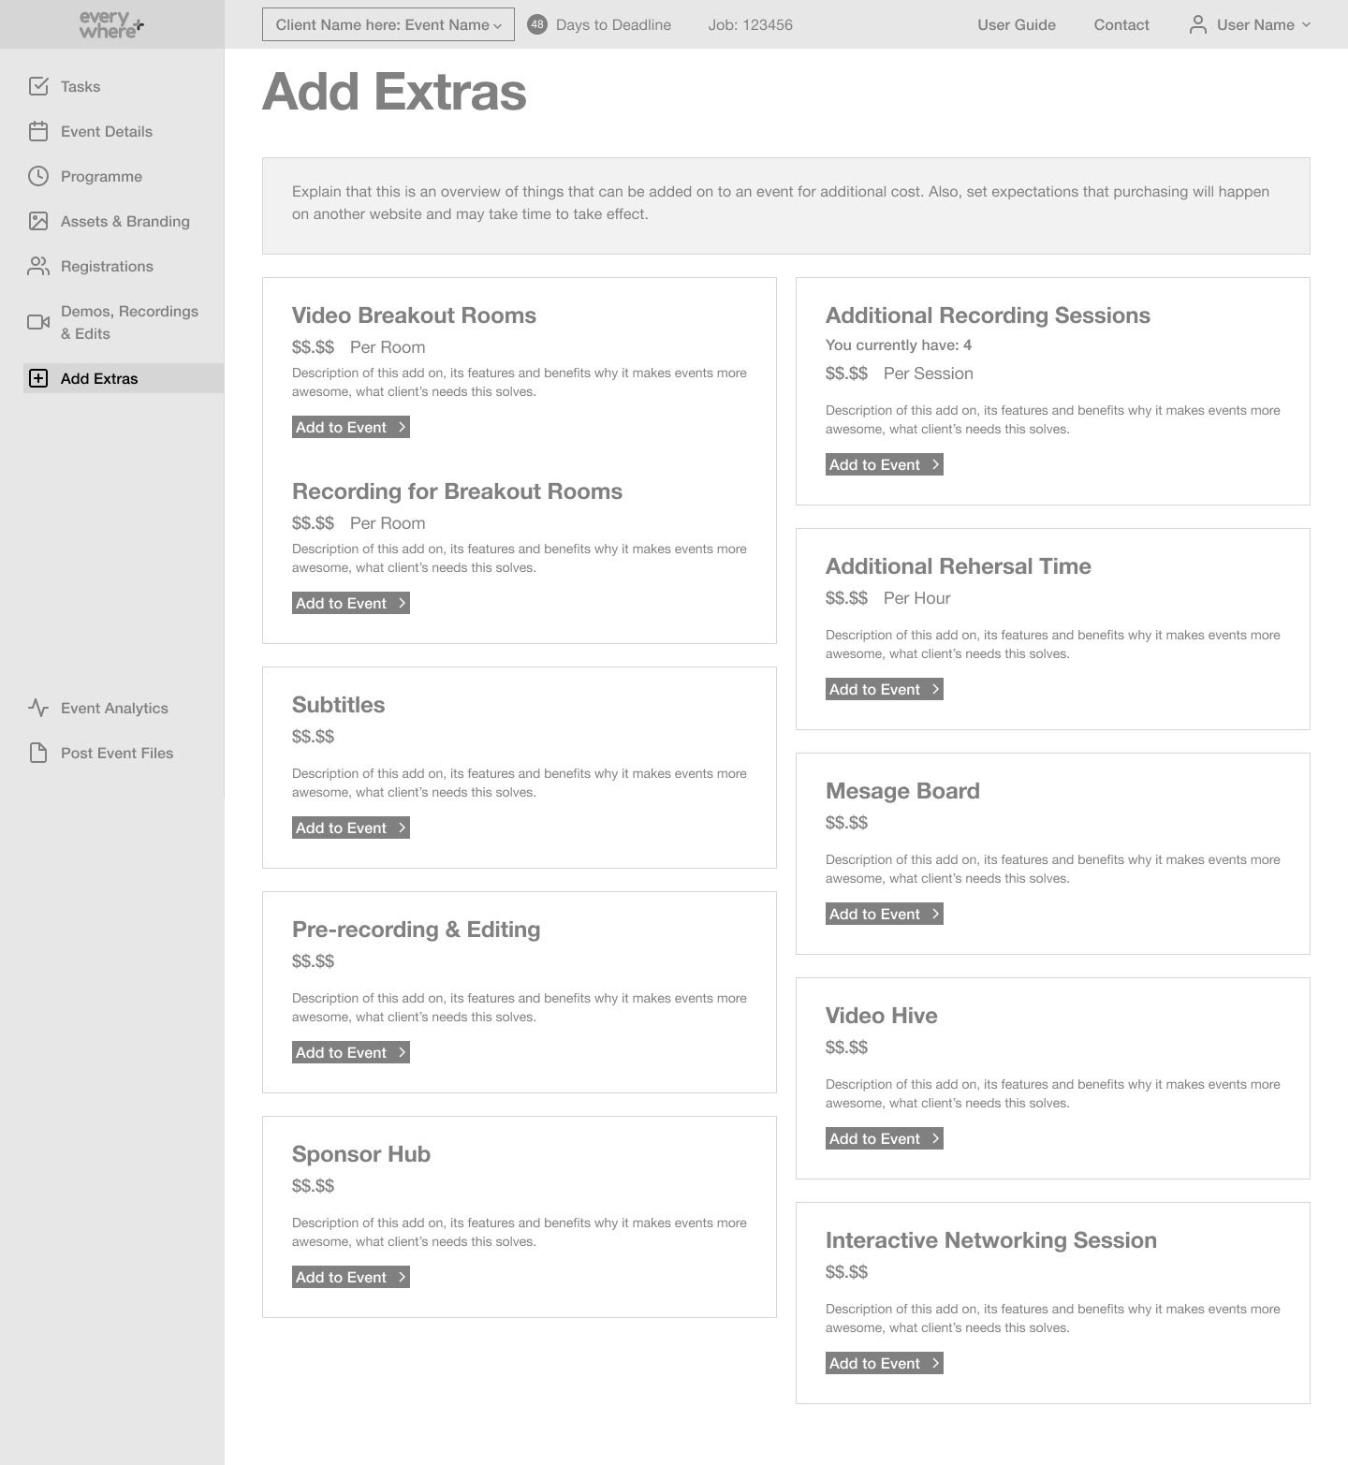The image size is (1348, 1465).
Task: Add Interactive Networking Session to event
Action: click(x=885, y=1363)
